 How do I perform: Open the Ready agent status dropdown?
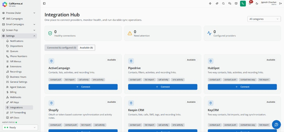point(20,128)
